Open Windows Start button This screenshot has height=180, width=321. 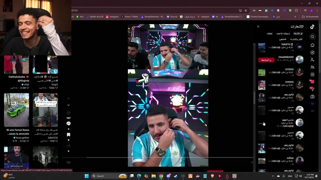click(87, 176)
